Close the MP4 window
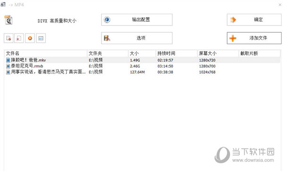 point(280,5)
